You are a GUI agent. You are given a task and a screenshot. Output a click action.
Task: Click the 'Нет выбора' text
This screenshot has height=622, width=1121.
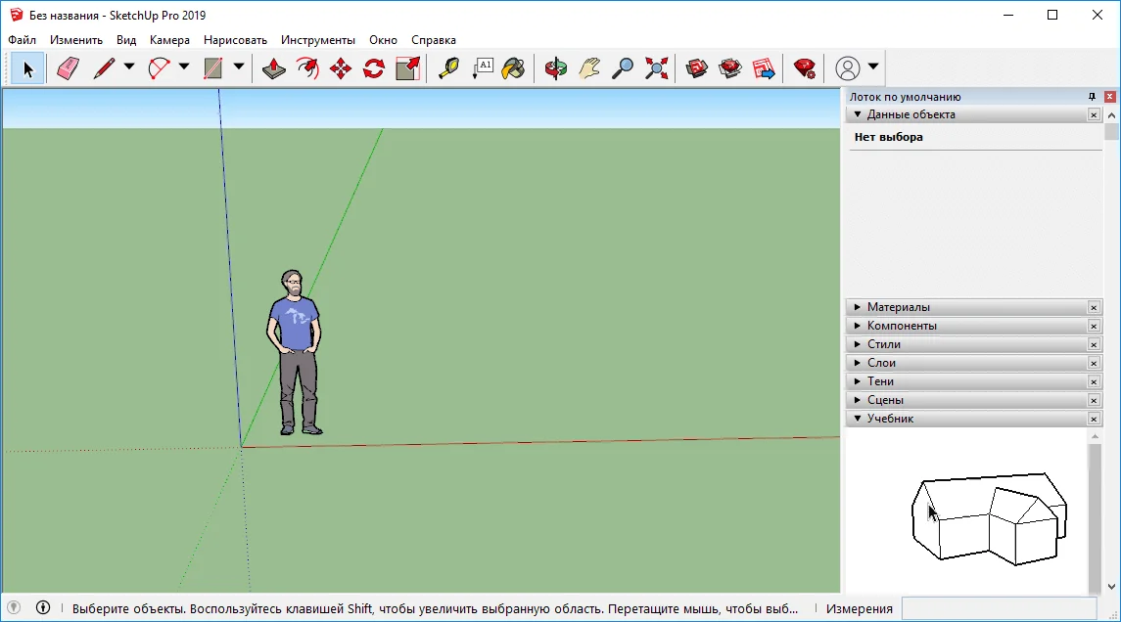(889, 137)
